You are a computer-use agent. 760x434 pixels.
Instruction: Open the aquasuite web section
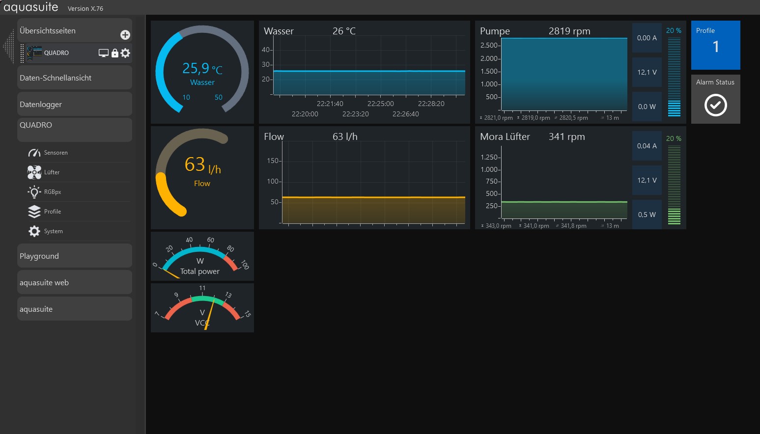coord(75,283)
